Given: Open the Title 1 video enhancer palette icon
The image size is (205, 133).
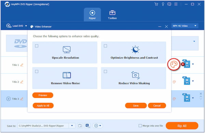Looking at the screenshot, I should click(x=174, y=64).
